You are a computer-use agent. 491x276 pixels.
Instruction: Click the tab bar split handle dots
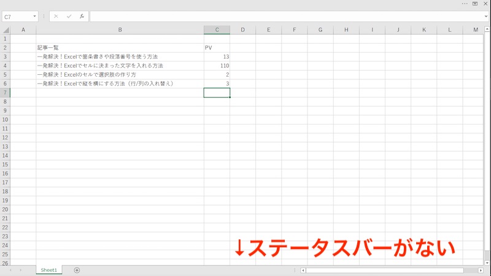[295, 270]
